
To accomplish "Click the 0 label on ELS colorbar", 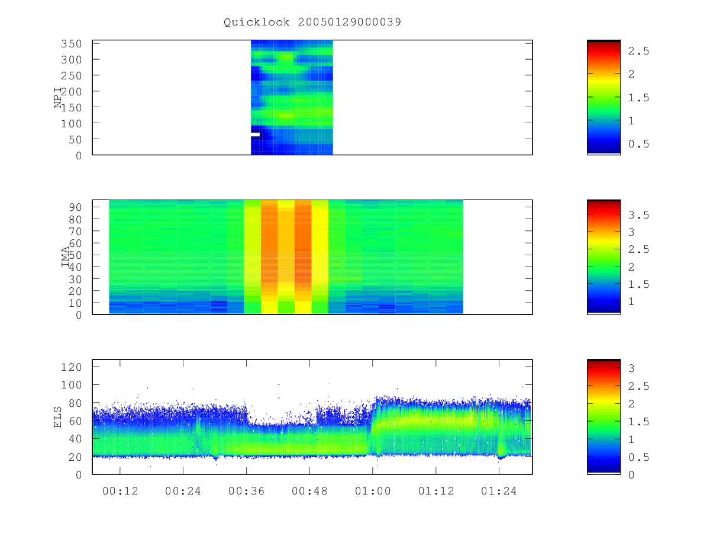I will tap(632, 475).
